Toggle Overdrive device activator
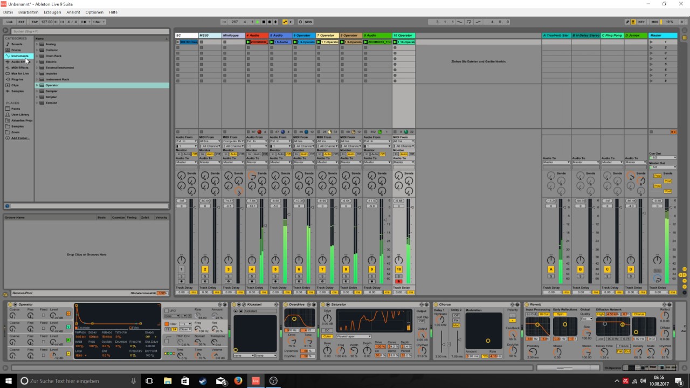The image size is (690, 388). coord(286,304)
